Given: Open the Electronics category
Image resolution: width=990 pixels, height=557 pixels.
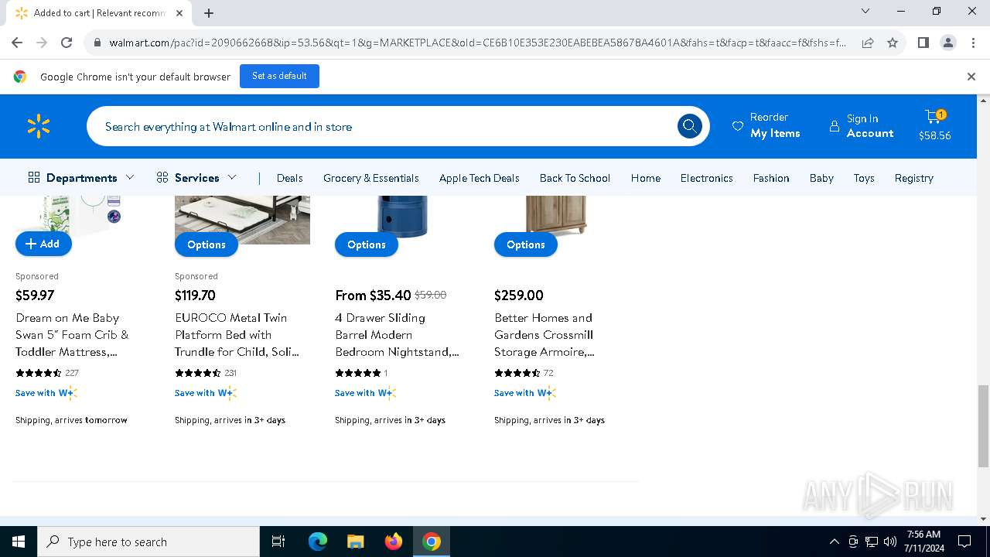Looking at the screenshot, I should tap(707, 178).
